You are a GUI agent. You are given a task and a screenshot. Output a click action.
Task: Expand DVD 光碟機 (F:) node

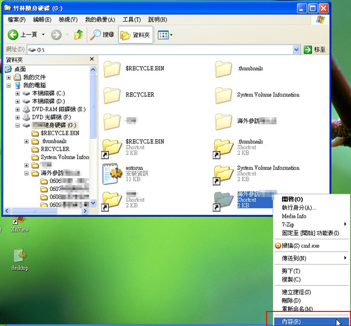pyautogui.click(x=18, y=117)
